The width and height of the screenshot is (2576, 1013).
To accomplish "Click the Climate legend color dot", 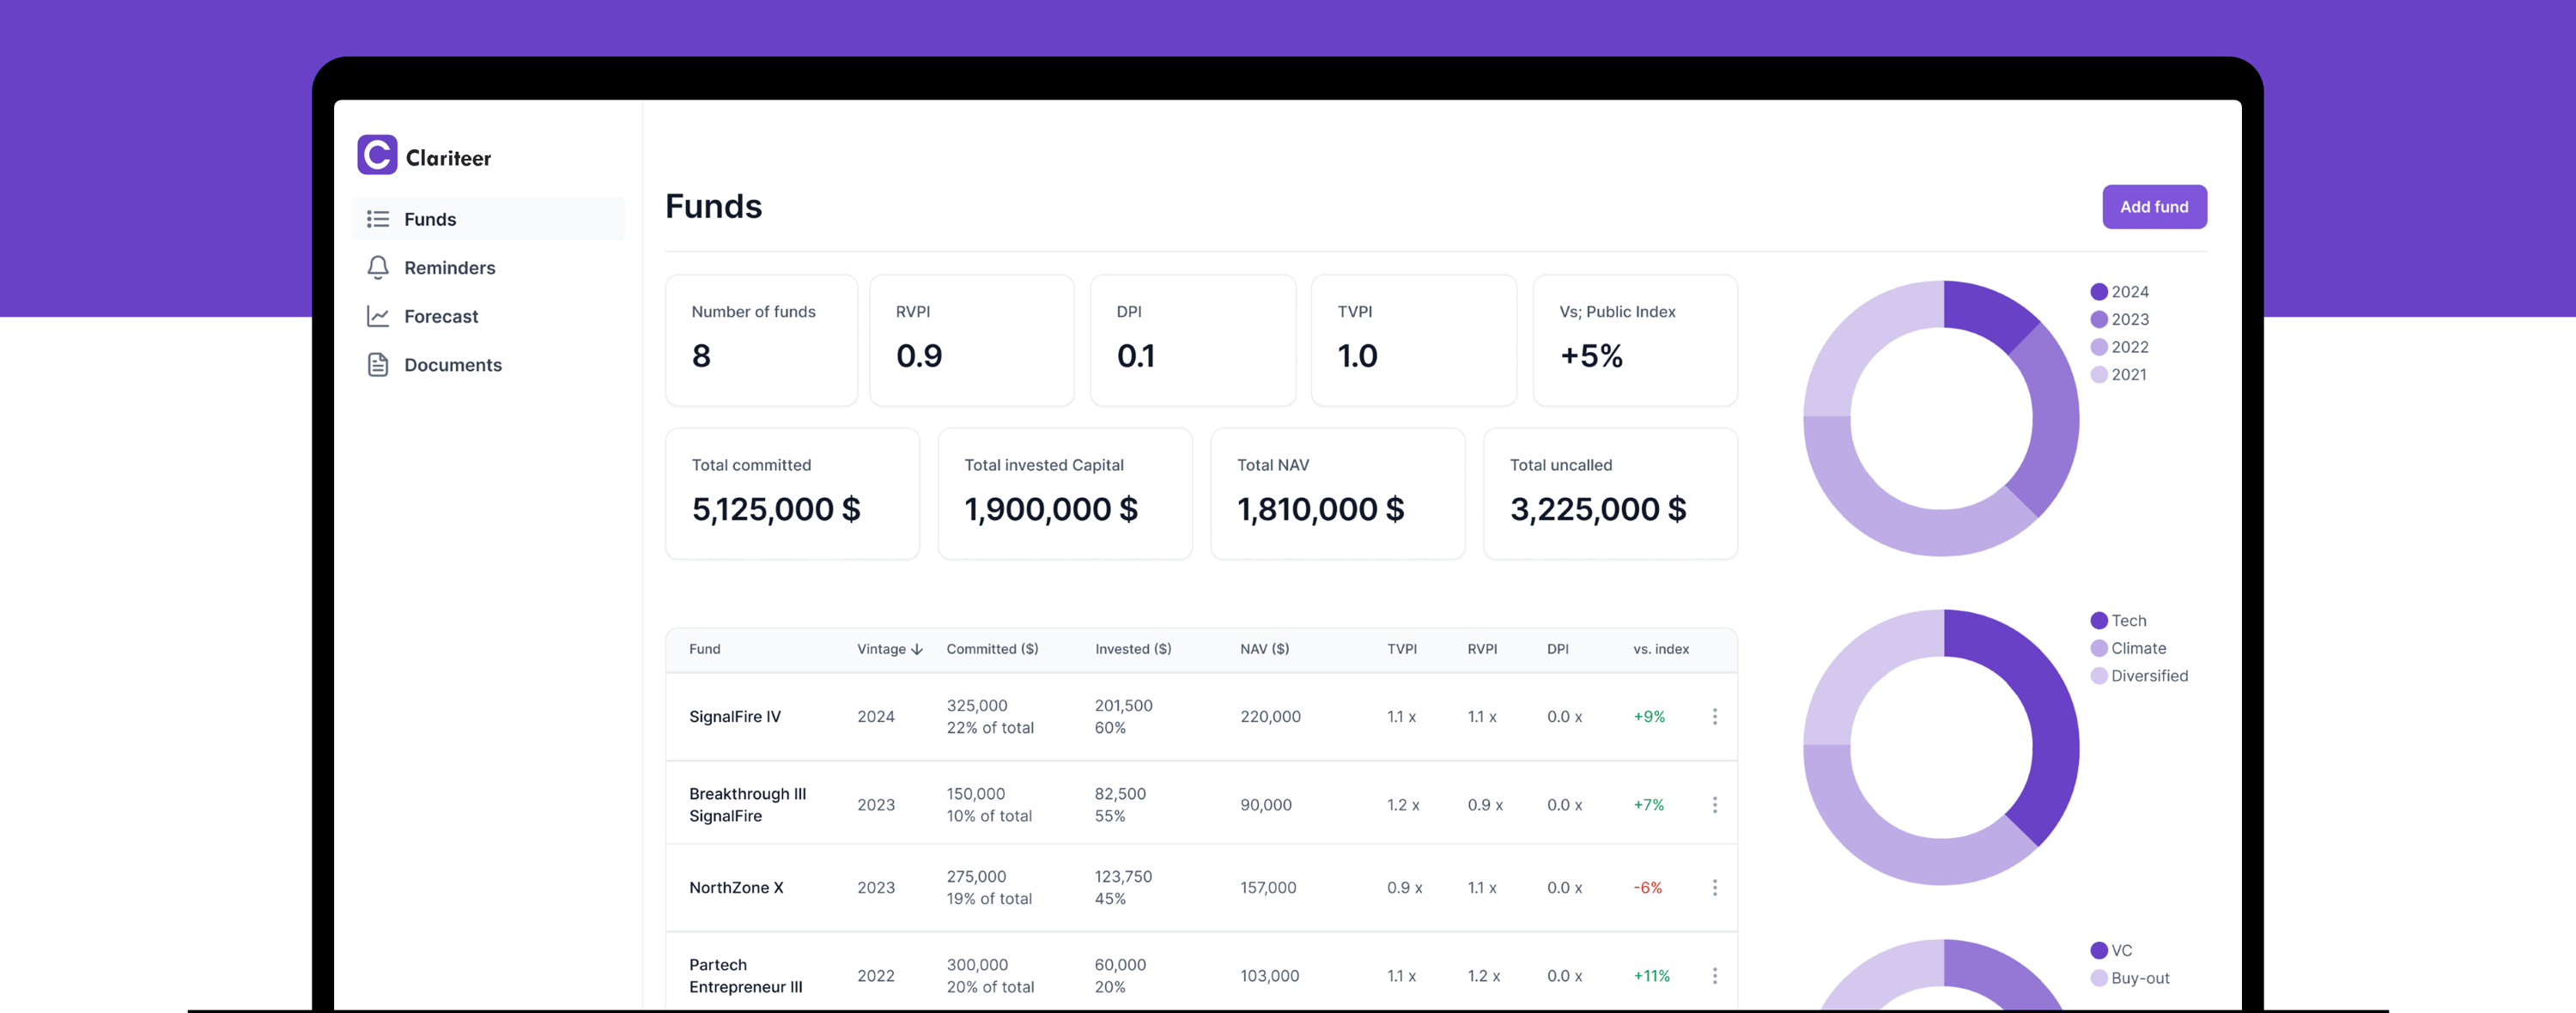I will pyautogui.click(x=2099, y=648).
